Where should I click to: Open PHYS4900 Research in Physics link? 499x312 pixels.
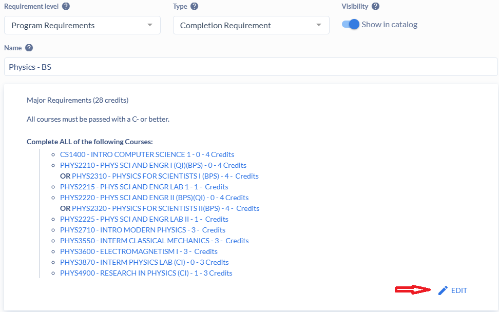coord(146,273)
